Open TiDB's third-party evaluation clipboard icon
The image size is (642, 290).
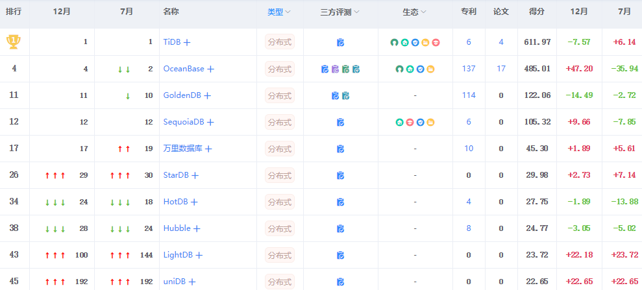(x=340, y=42)
